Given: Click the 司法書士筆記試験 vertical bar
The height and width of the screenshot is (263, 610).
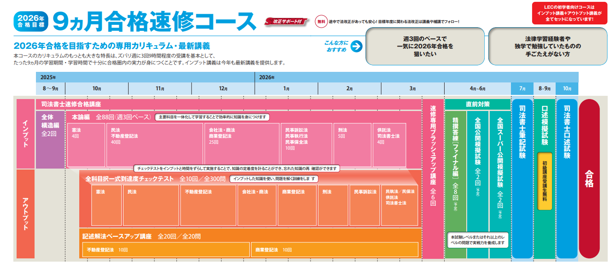Looking at the screenshot, I should point(522,179).
